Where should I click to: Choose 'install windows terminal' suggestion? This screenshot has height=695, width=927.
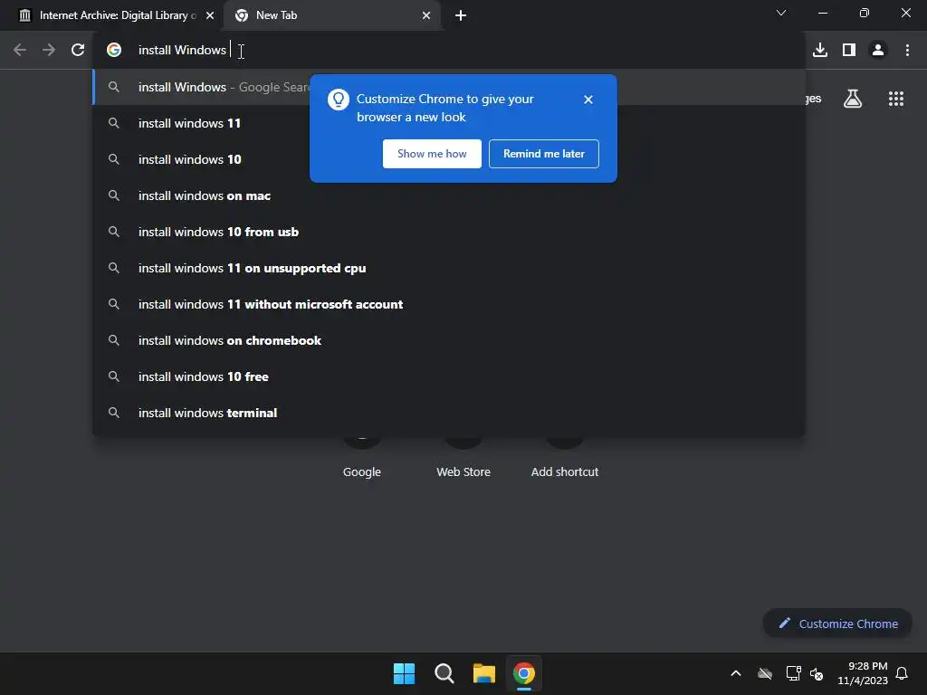(x=449, y=413)
